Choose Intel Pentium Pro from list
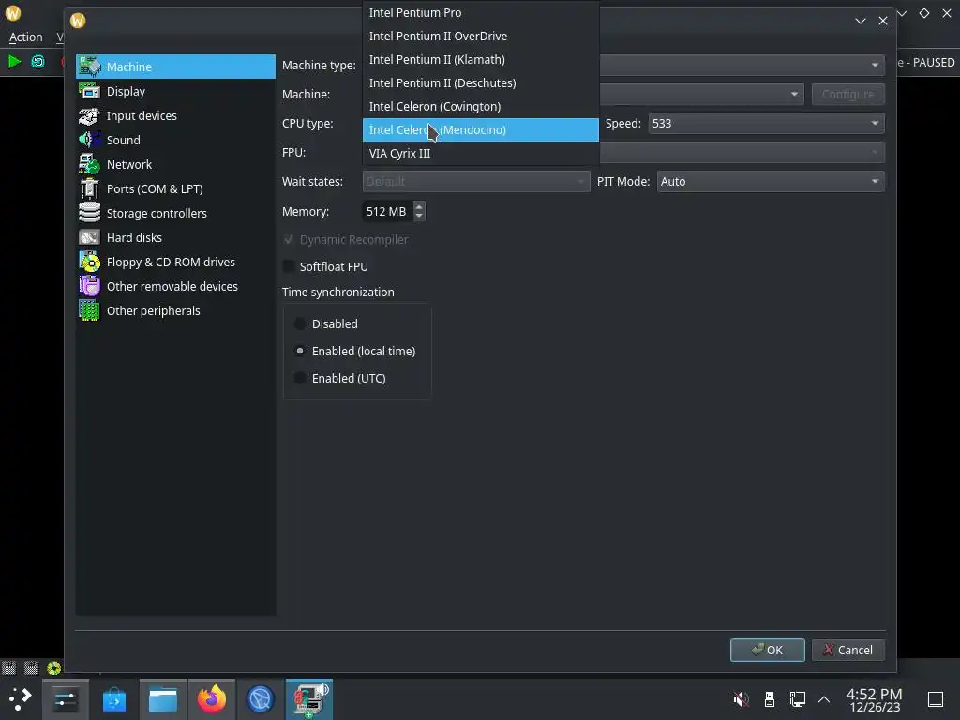The image size is (960, 720). point(481,12)
